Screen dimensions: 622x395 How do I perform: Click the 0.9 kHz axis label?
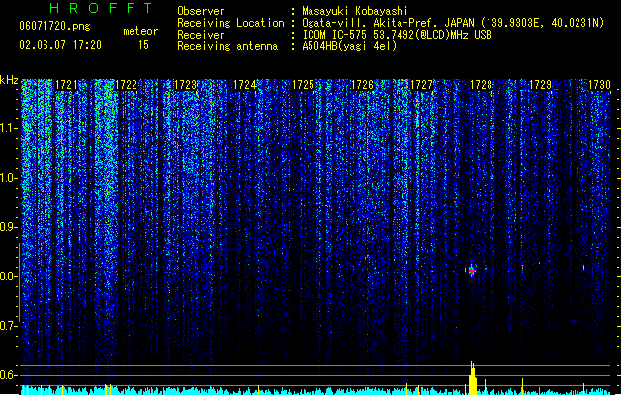click(9, 227)
